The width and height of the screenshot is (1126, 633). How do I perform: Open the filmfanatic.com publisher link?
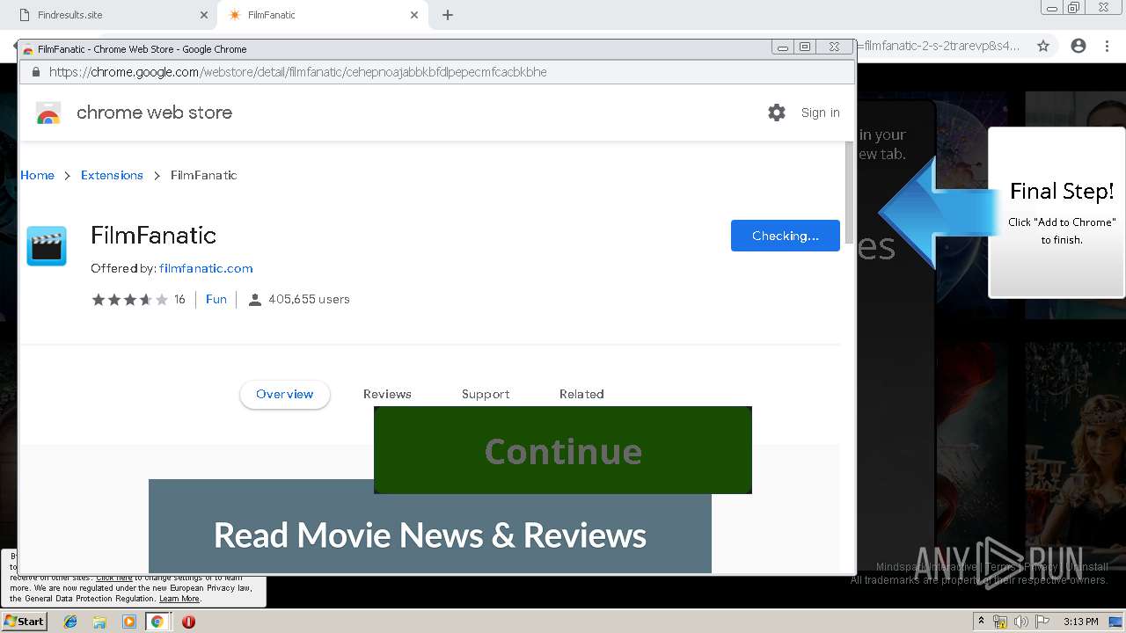[x=206, y=269]
